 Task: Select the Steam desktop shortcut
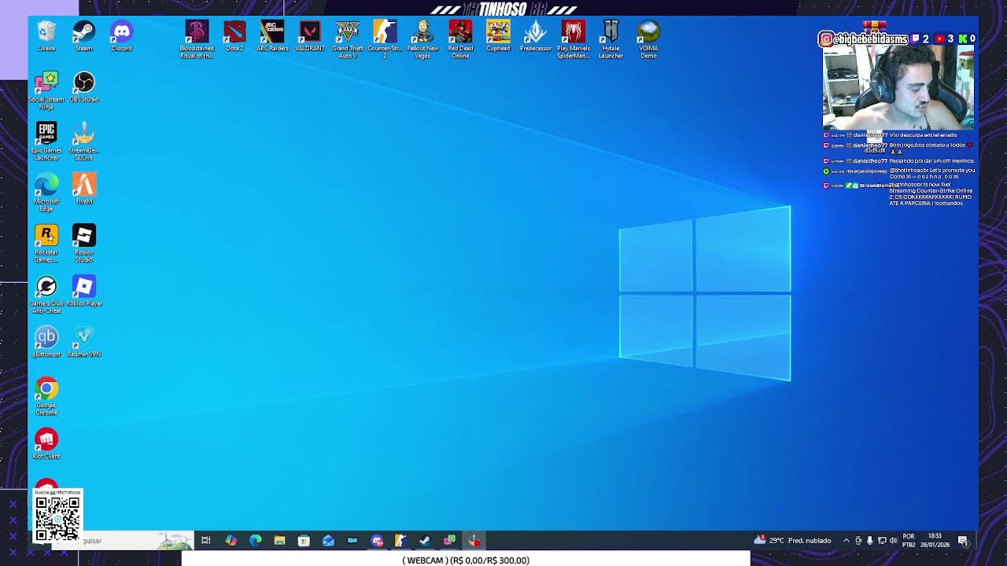point(84,36)
